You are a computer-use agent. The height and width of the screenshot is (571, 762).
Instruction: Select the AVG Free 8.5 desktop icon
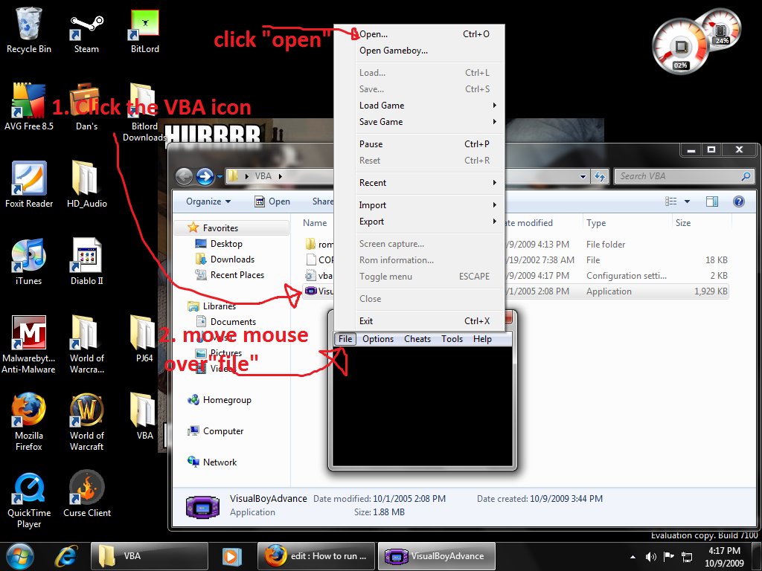point(29,107)
